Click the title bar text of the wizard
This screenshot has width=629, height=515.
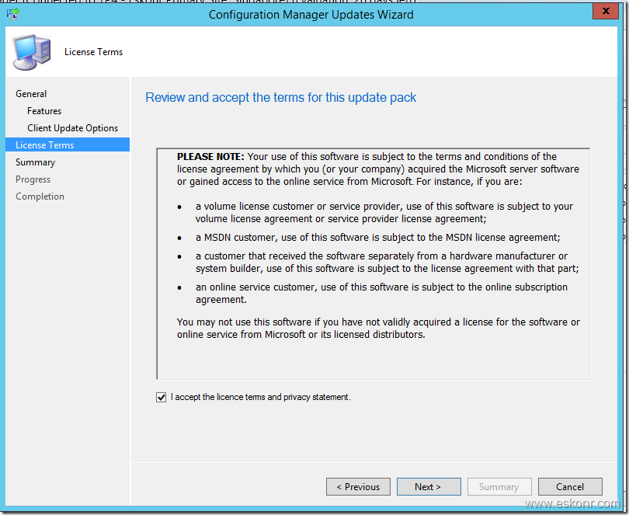311,14
